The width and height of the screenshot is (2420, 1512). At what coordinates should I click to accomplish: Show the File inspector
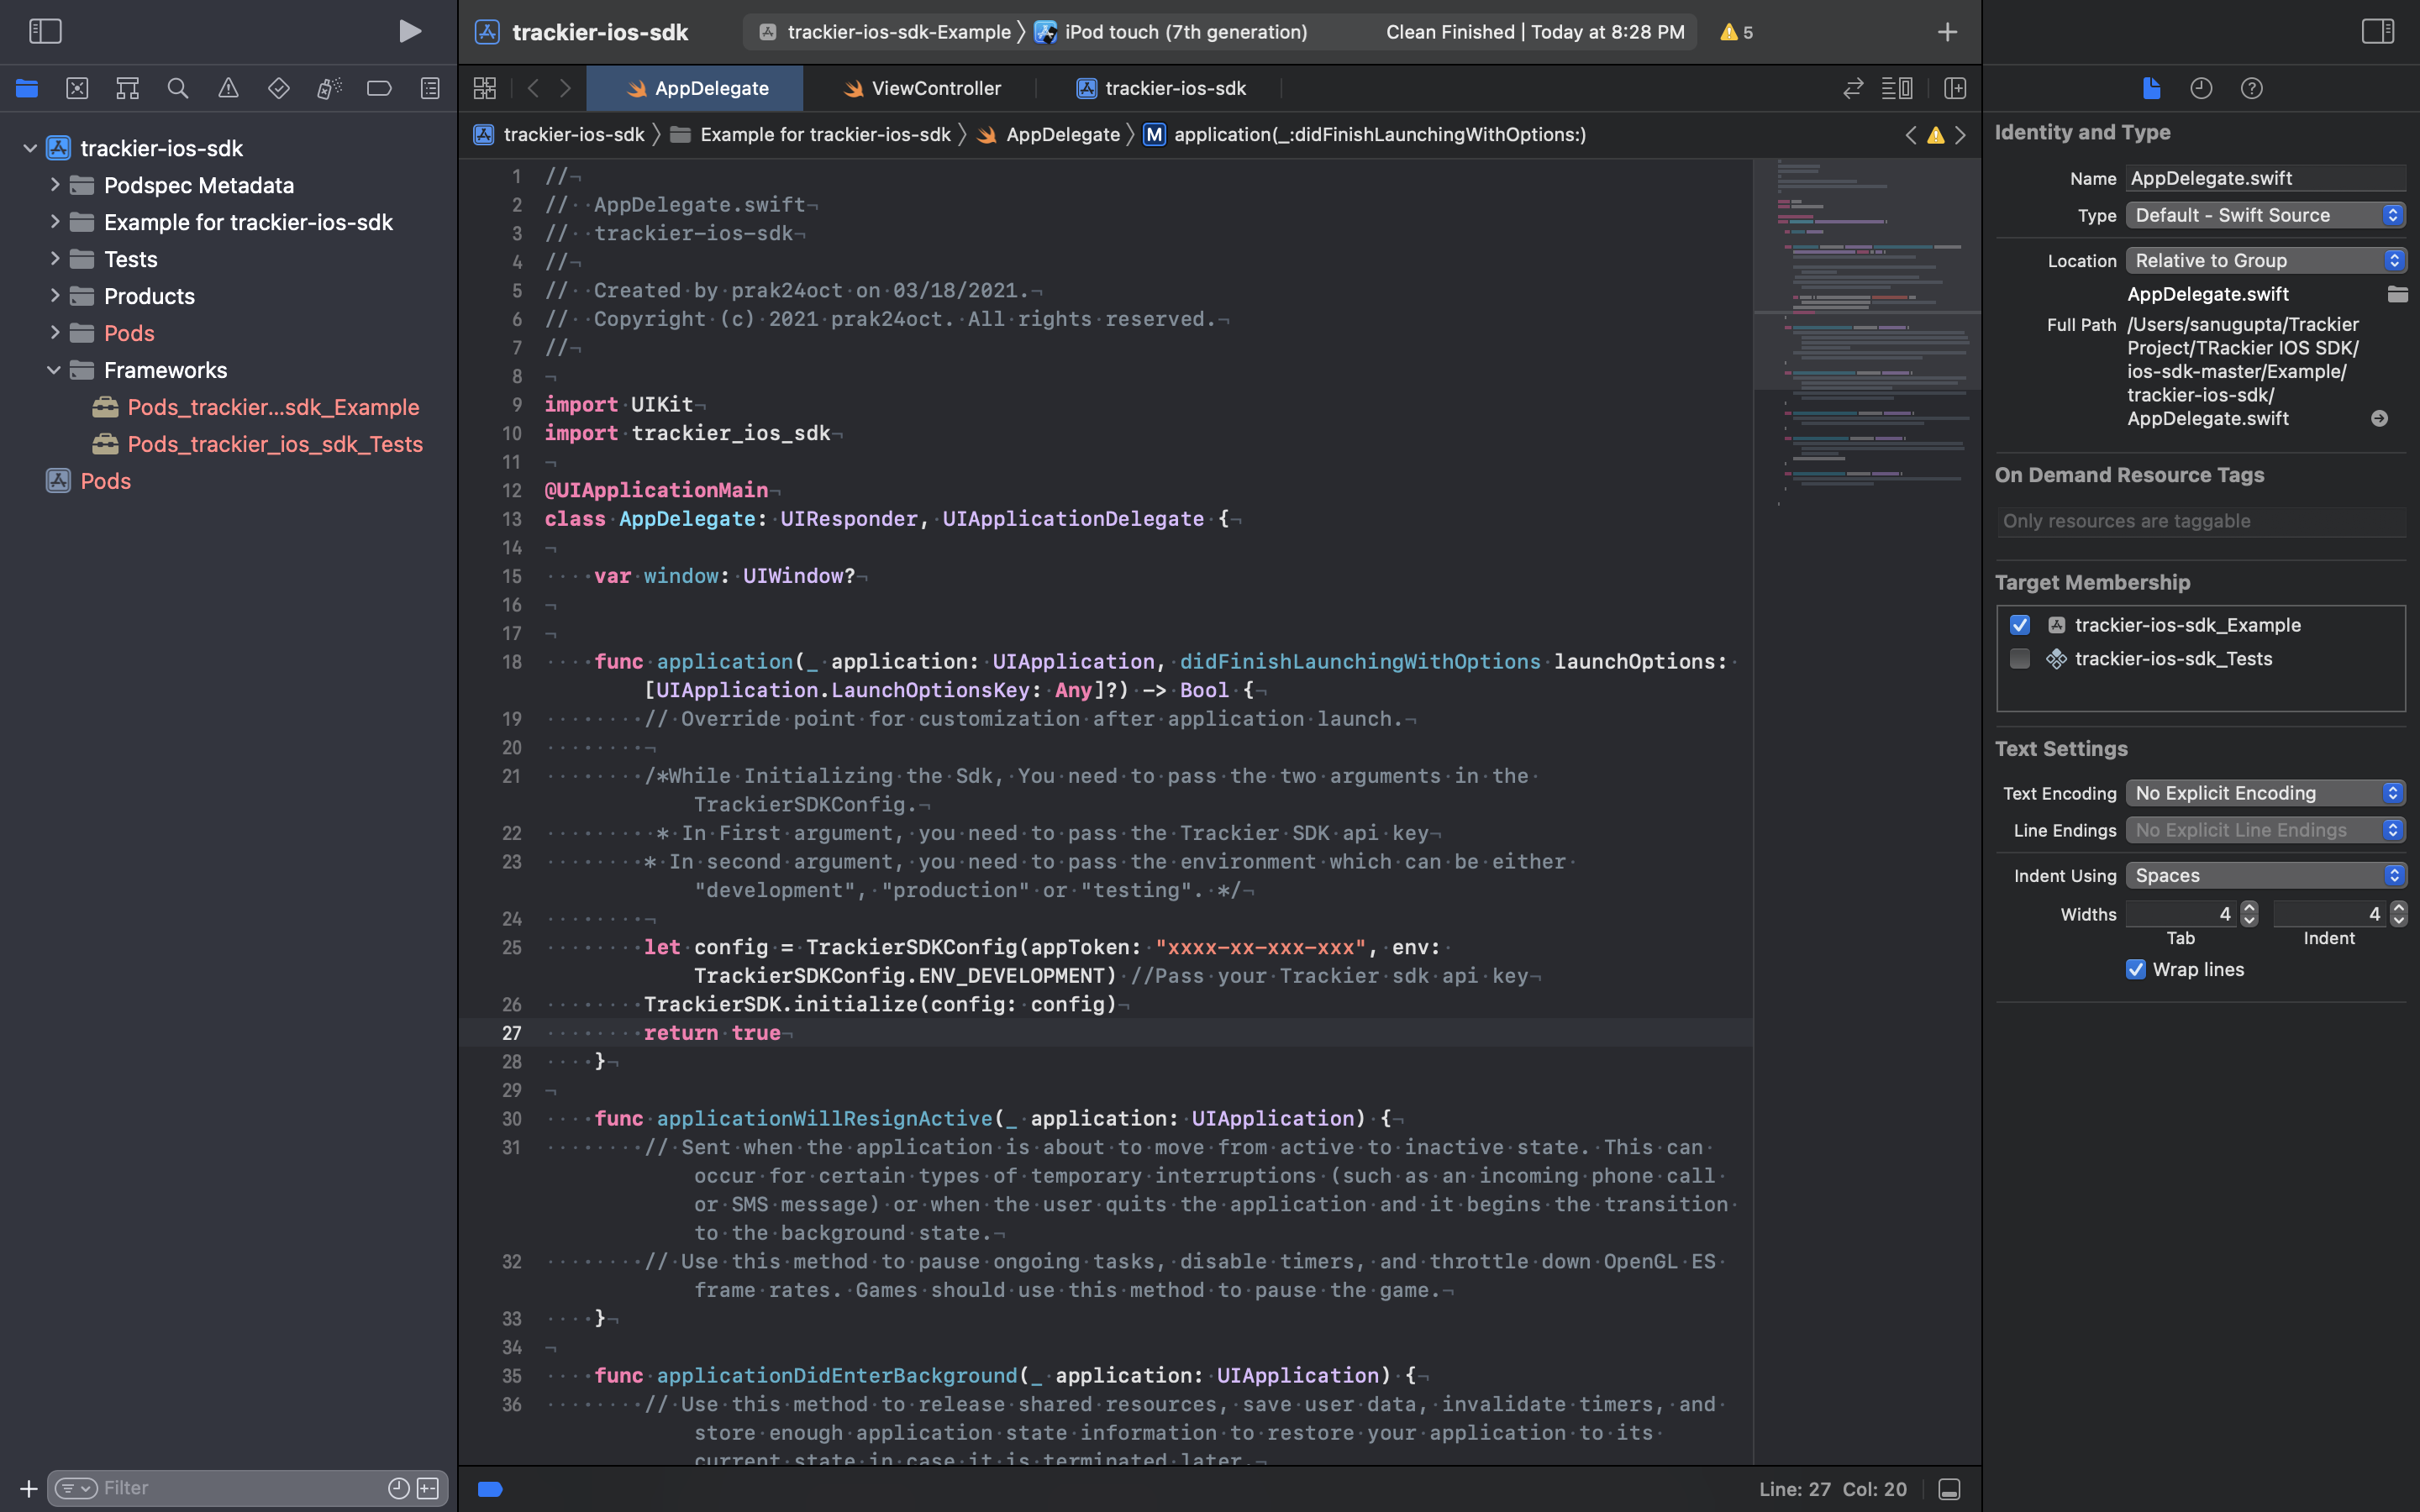[2152, 88]
